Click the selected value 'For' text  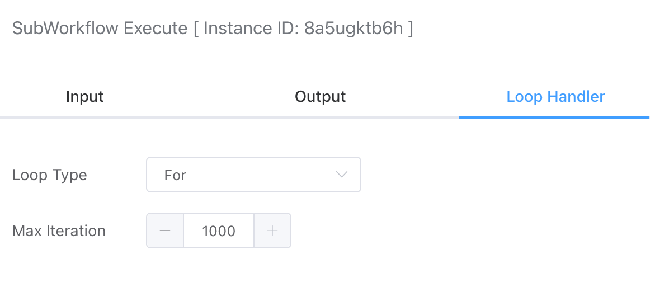point(175,176)
